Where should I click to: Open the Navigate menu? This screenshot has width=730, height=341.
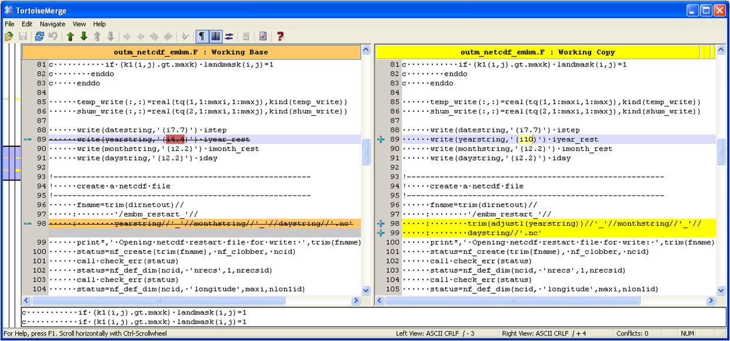(52, 24)
